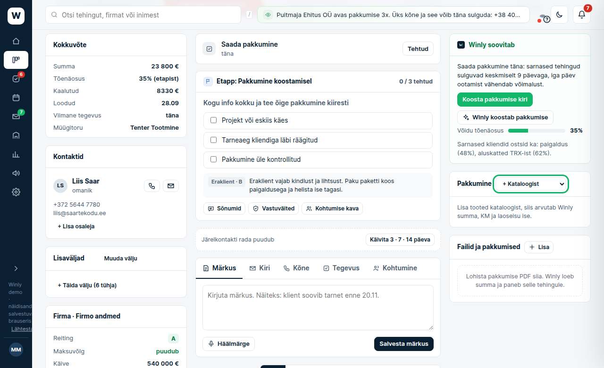Click the 'Koosta pakkumise kiri' button
604x368 pixels.
tap(495, 100)
